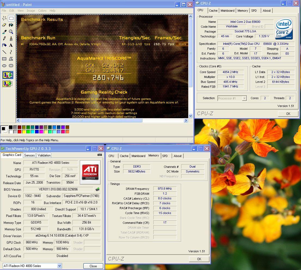Choose the Brush tool in Paint
The width and height of the screenshot is (301, 270).
[x=11, y=39]
